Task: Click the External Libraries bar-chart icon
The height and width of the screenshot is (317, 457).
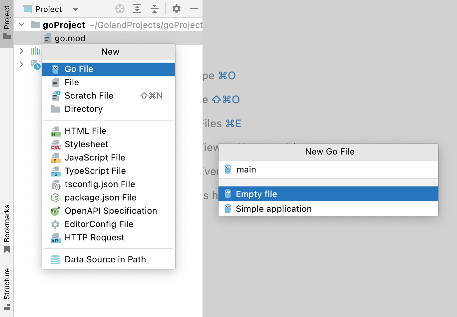Action: coord(35,51)
